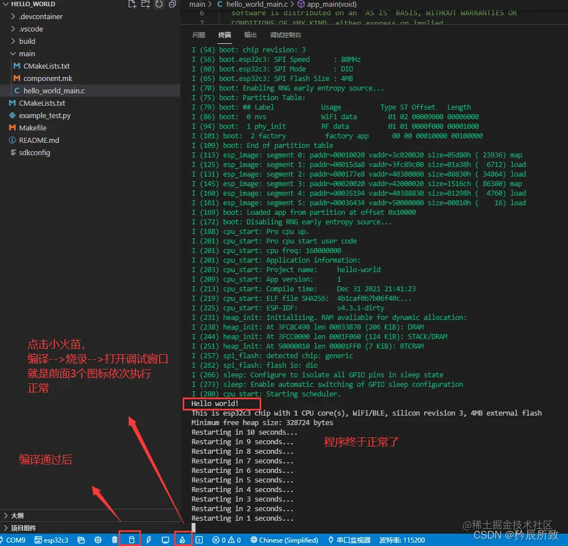
Task: Click main in the breadcrumb path
Action: coord(197,4)
